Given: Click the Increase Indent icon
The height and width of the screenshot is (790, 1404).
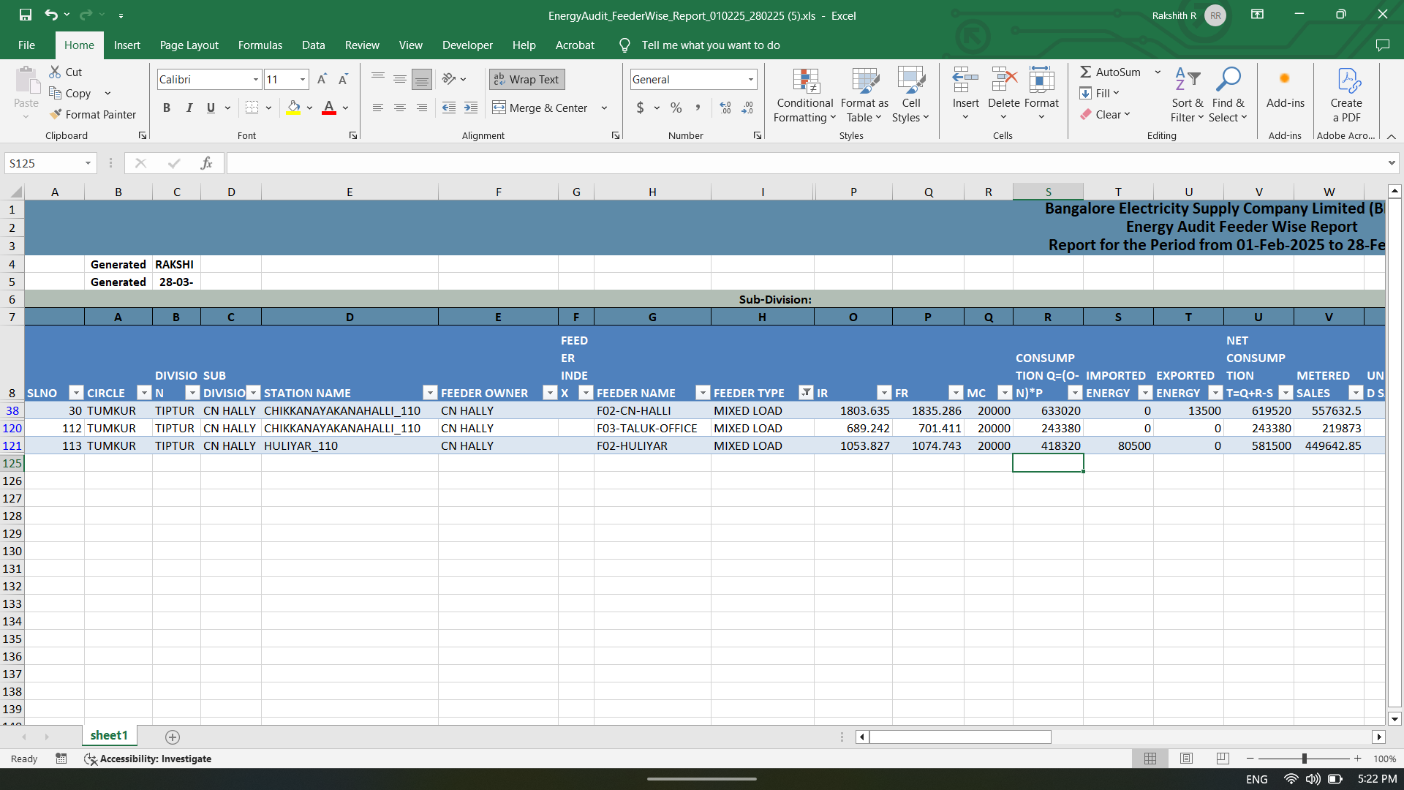Looking at the screenshot, I should [x=471, y=108].
